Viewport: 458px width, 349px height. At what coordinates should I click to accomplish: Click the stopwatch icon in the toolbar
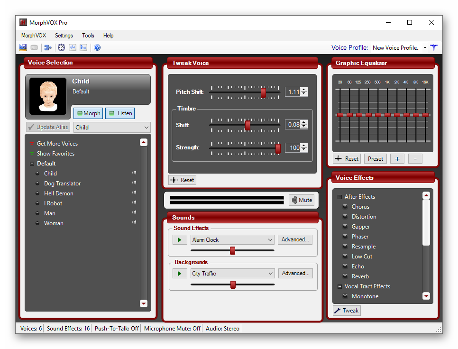pyautogui.click(x=61, y=47)
